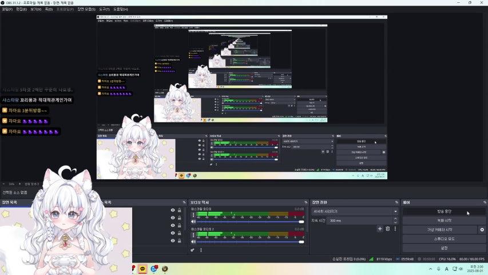Open three-dot options for 데스크탑 오디오 2
488x275 pixels.
tap(193, 235)
